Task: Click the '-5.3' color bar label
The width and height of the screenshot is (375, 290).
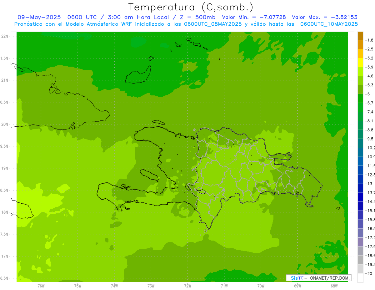Action: pyautogui.click(x=369, y=85)
